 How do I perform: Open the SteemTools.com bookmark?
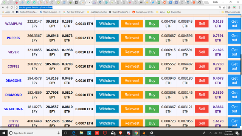pyautogui.click(x=50, y=12)
